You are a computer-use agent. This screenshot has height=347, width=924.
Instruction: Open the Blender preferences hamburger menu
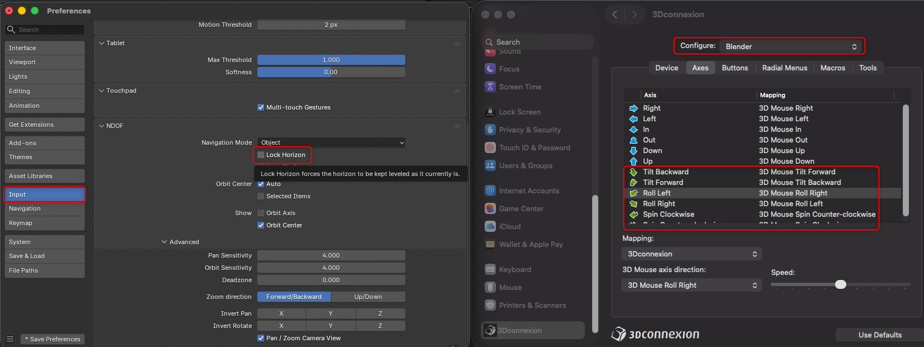point(10,339)
